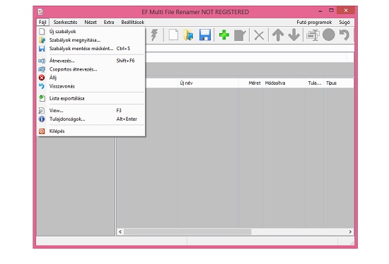
Task: Click the horizontal scrollbar right arrow
Action: [350, 232]
